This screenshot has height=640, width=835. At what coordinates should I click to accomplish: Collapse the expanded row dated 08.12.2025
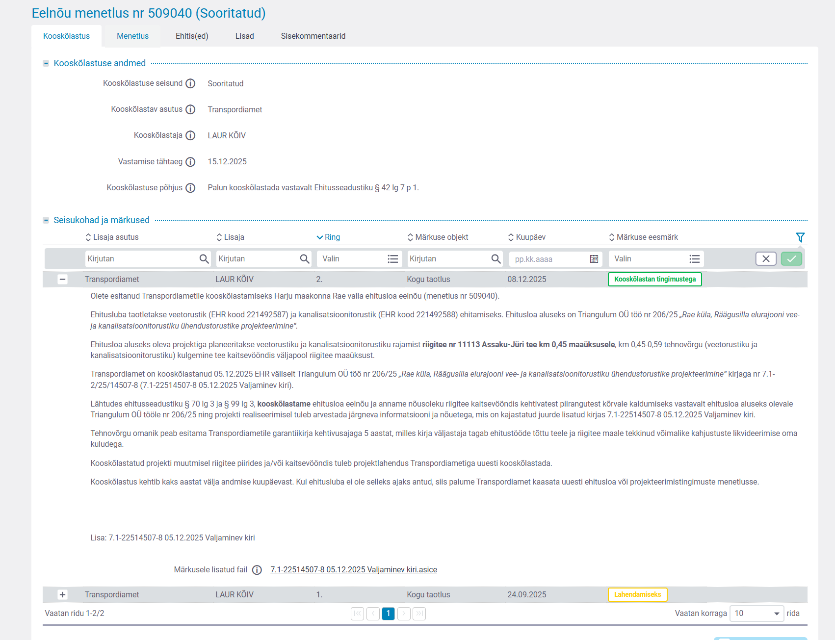62,280
